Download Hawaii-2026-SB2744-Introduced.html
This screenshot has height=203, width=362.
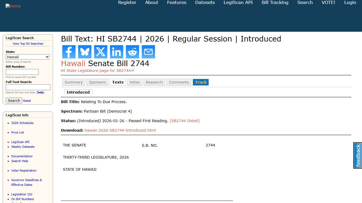(120, 130)
